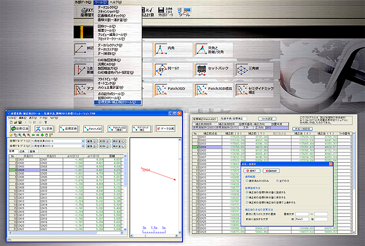Expand the 座標グループ2 dropdown list
Screen dimensions: 365x246
pyautogui.click(x=84, y=146)
